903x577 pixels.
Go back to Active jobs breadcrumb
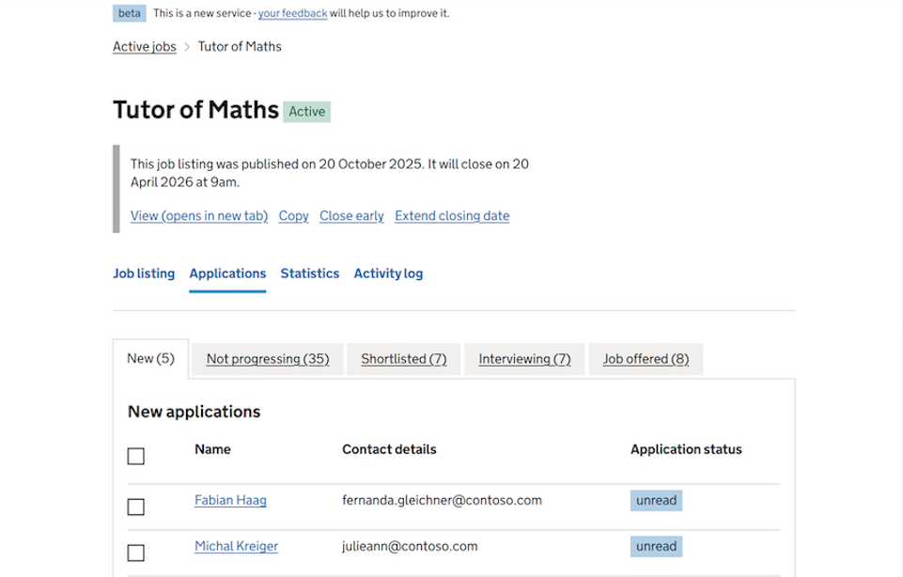145,46
